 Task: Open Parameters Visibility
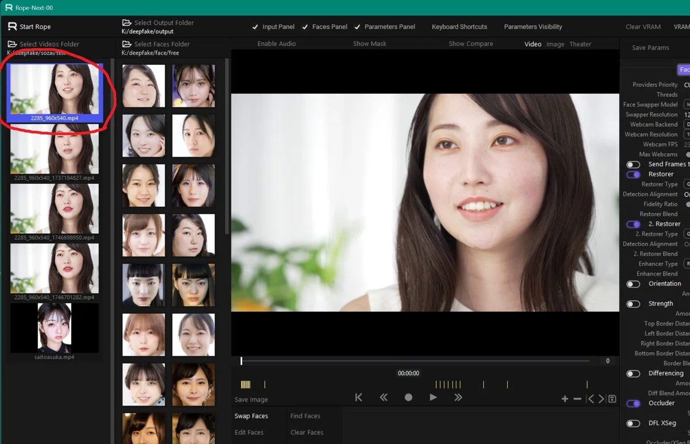533,27
